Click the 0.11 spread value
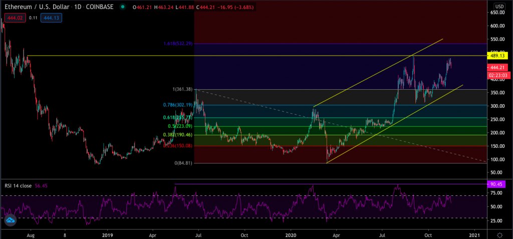The image size is (513, 239). [33, 18]
